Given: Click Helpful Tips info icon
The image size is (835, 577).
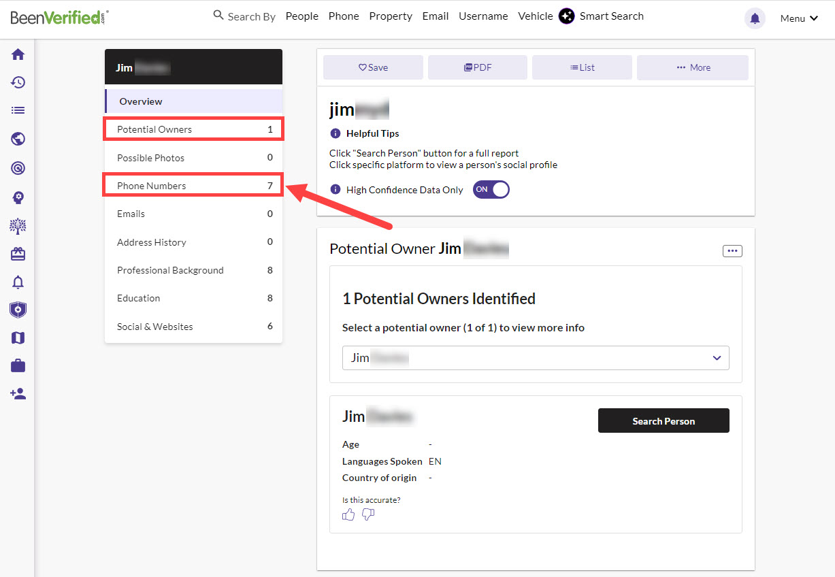Looking at the screenshot, I should point(335,133).
